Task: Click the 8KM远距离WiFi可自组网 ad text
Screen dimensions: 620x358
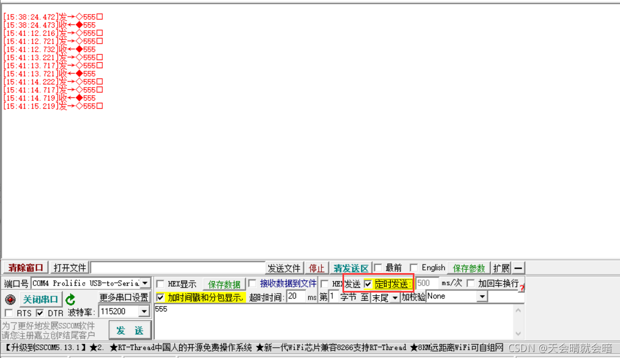Action: (x=457, y=348)
